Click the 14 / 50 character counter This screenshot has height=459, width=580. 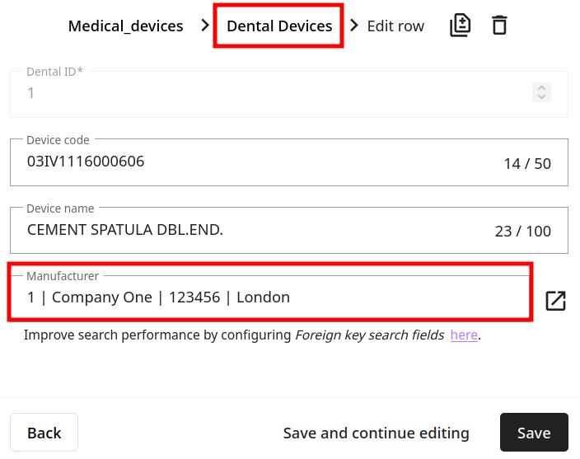pos(527,164)
